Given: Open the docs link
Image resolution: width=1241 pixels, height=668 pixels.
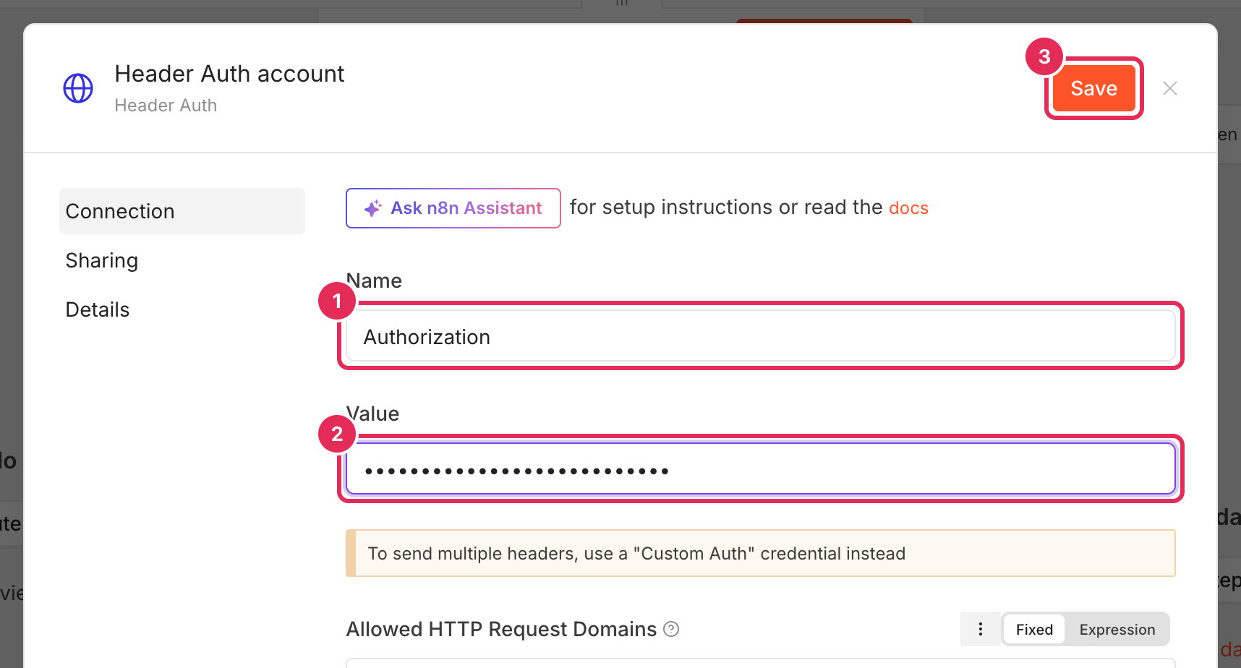Looking at the screenshot, I should tap(908, 208).
